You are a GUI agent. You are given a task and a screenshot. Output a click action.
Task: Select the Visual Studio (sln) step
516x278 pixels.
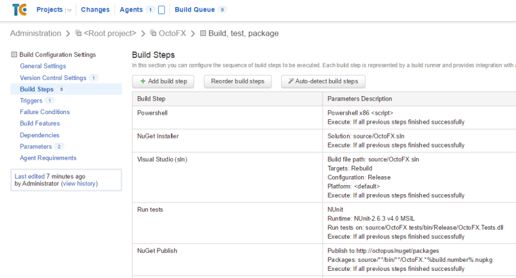click(163, 159)
